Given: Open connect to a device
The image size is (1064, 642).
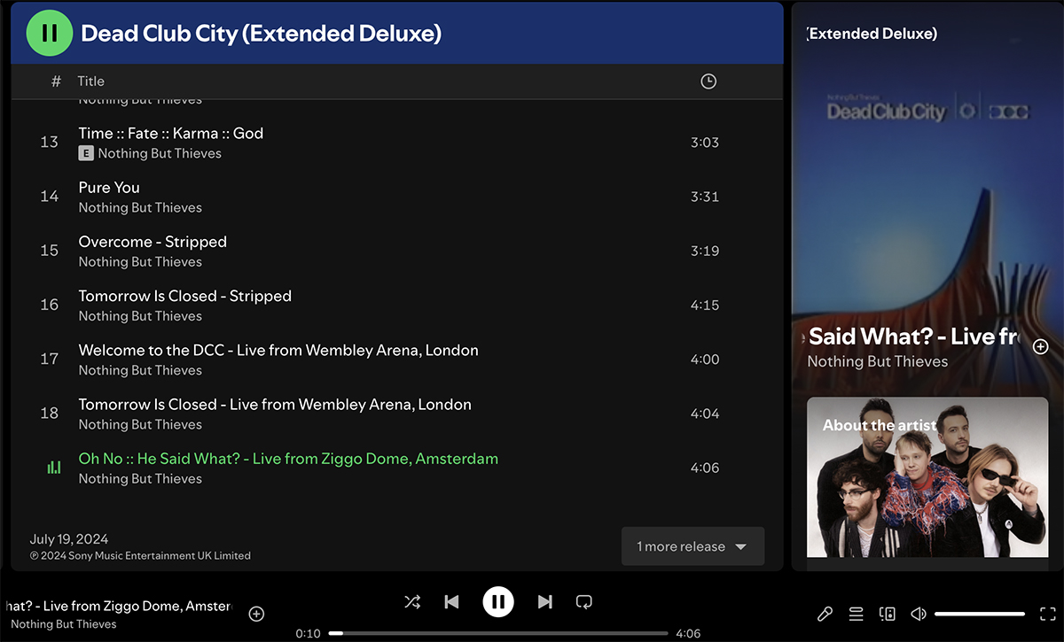Looking at the screenshot, I should click(x=887, y=614).
